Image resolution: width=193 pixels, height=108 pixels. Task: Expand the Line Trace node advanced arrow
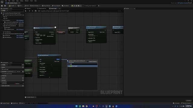point(49,77)
